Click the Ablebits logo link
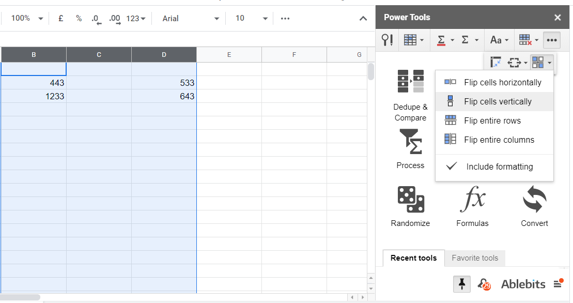 point(523,284)
